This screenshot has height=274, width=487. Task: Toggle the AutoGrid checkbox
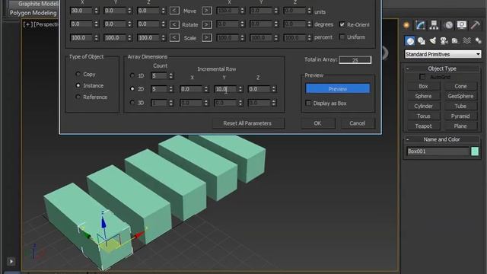(422, 77)
